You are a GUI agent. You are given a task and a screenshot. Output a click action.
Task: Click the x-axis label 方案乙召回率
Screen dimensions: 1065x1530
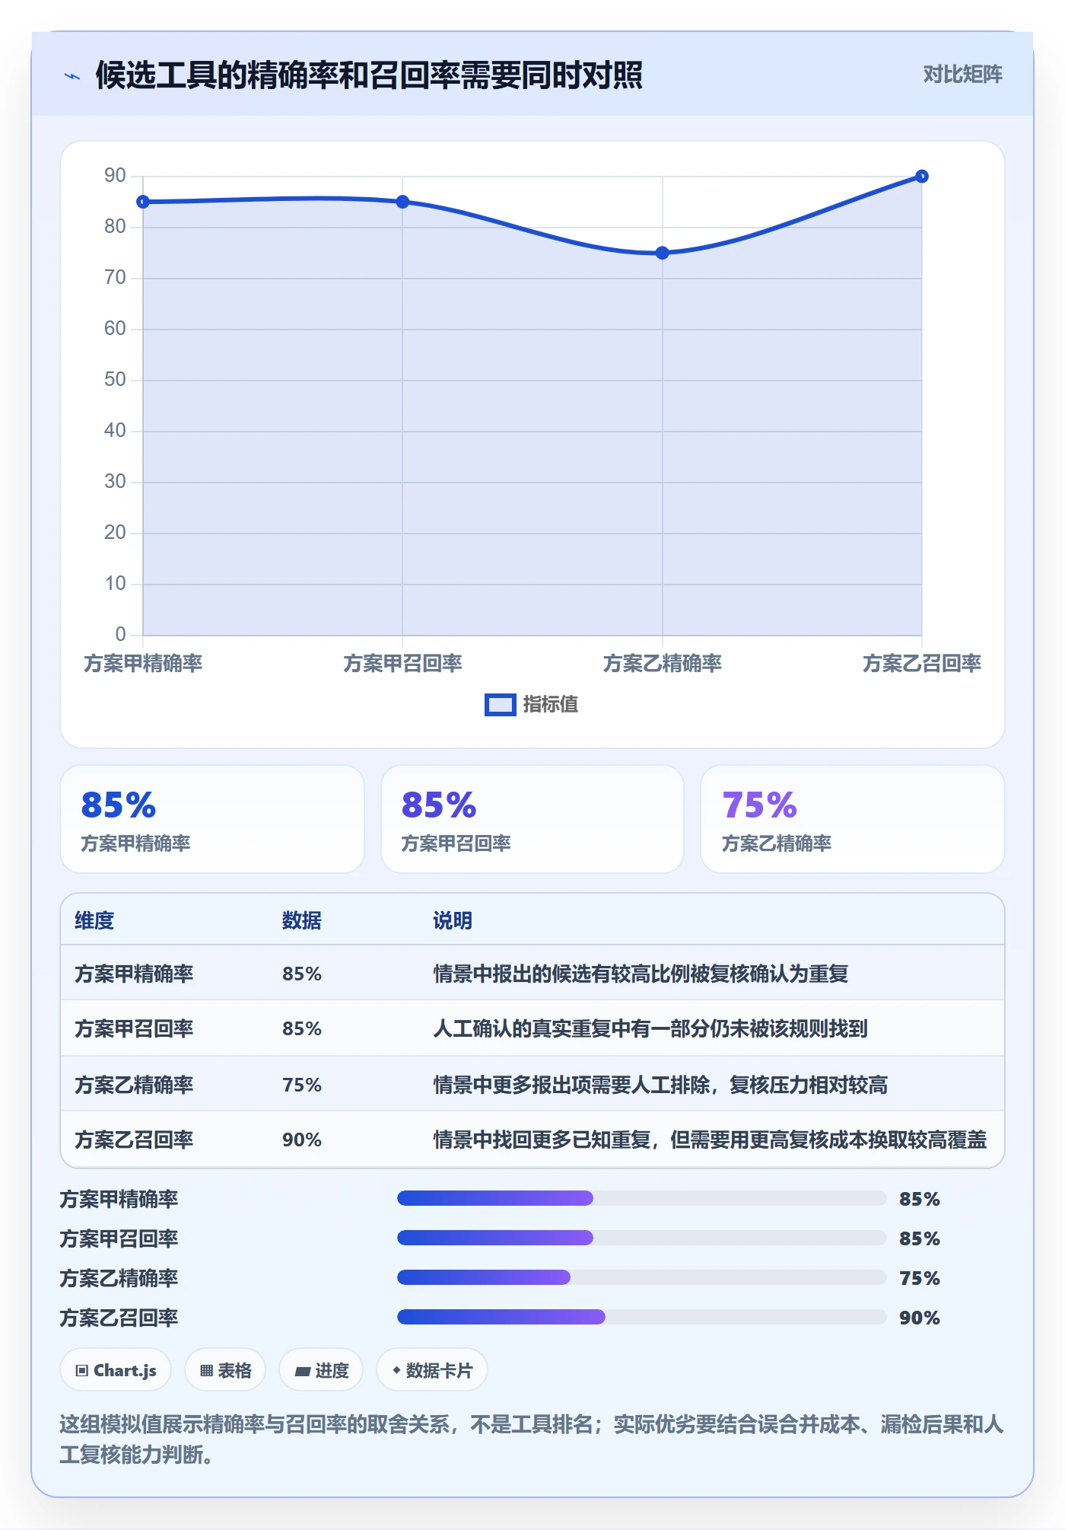[921, 663]
